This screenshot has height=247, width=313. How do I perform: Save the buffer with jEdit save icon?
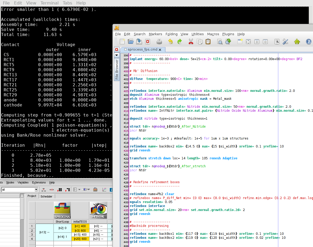pos(139,42)
